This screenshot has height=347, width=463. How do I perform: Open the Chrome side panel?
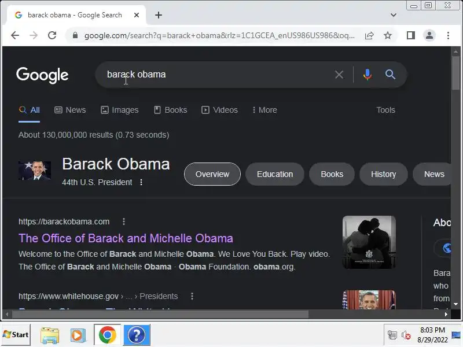tap(411, 35)
